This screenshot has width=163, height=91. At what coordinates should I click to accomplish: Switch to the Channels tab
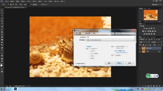(144, 37)
